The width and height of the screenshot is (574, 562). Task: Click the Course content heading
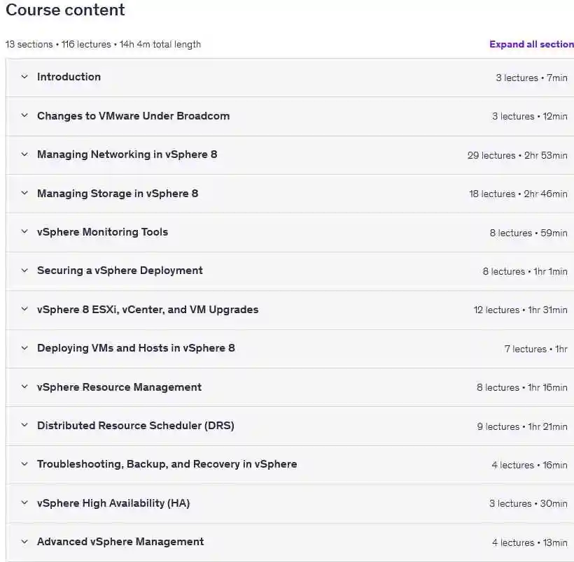point(65,10)
